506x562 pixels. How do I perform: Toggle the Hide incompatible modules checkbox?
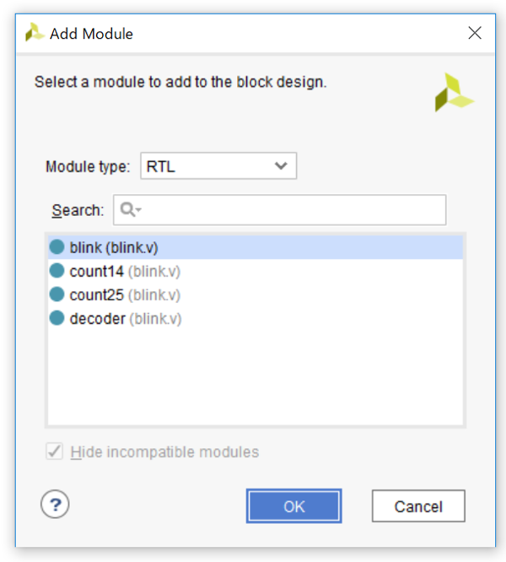(x=55, y=451)
